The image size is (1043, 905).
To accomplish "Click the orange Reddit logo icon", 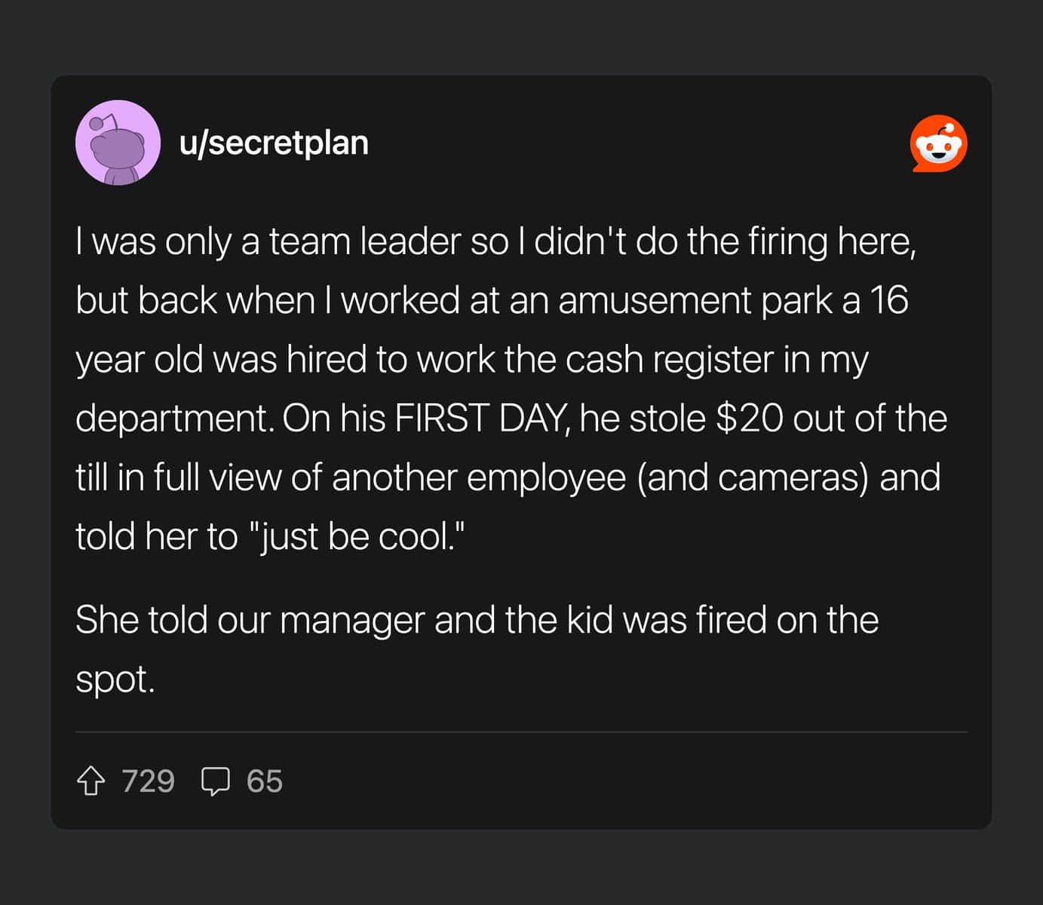I will pos(938,143).
